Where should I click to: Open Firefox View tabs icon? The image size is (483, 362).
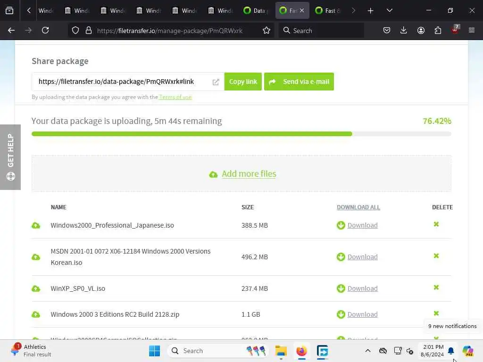9,10
